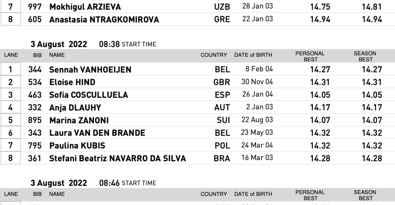
Task: Click Marina ZANONI's personal best 14.07
Action: point(320,120)
